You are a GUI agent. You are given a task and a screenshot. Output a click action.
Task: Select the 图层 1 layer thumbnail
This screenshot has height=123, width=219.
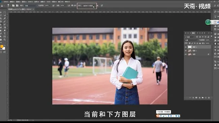(x=190, y=51)
